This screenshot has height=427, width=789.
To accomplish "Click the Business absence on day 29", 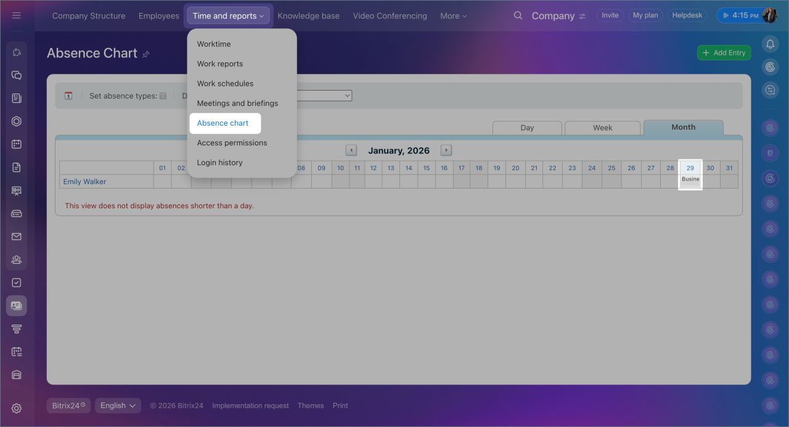I will (690, 179).
